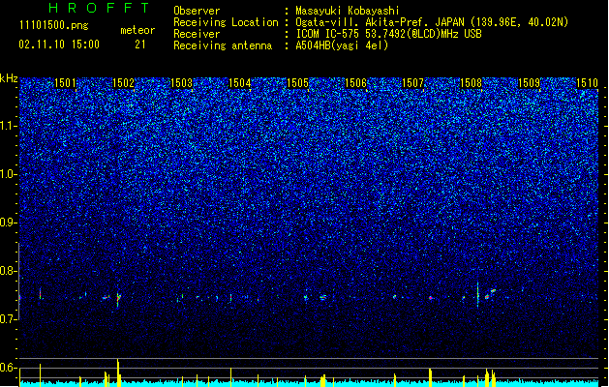
Task: Click the HROFFT title text
Action: (x=99, y=8)
